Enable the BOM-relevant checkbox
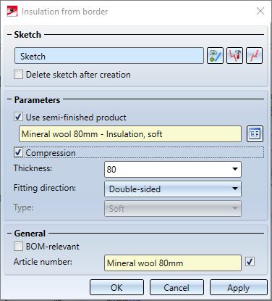 point(19,247)
